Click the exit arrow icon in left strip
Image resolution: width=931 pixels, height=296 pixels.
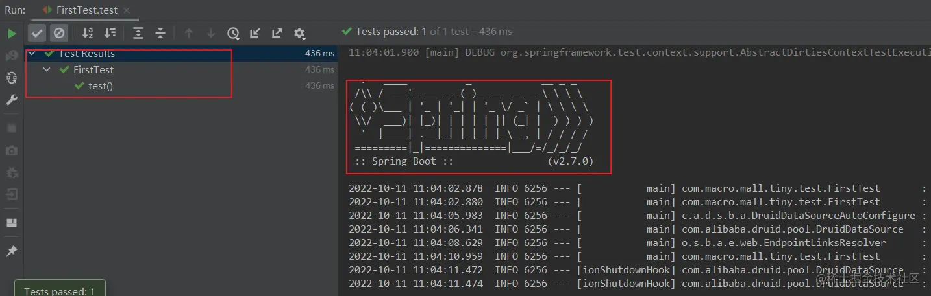point(12,194)
